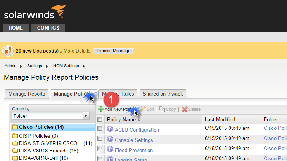The height and width of the screenshot is (161, 287).
Task: Open the HOME menu tab
Action: pos(16,28)
